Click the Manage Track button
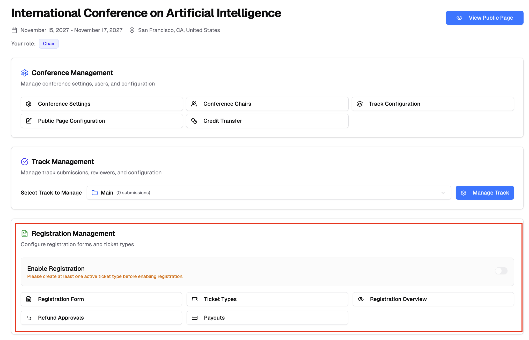Viewport: 529px width, 340px height. coord(484,193)
